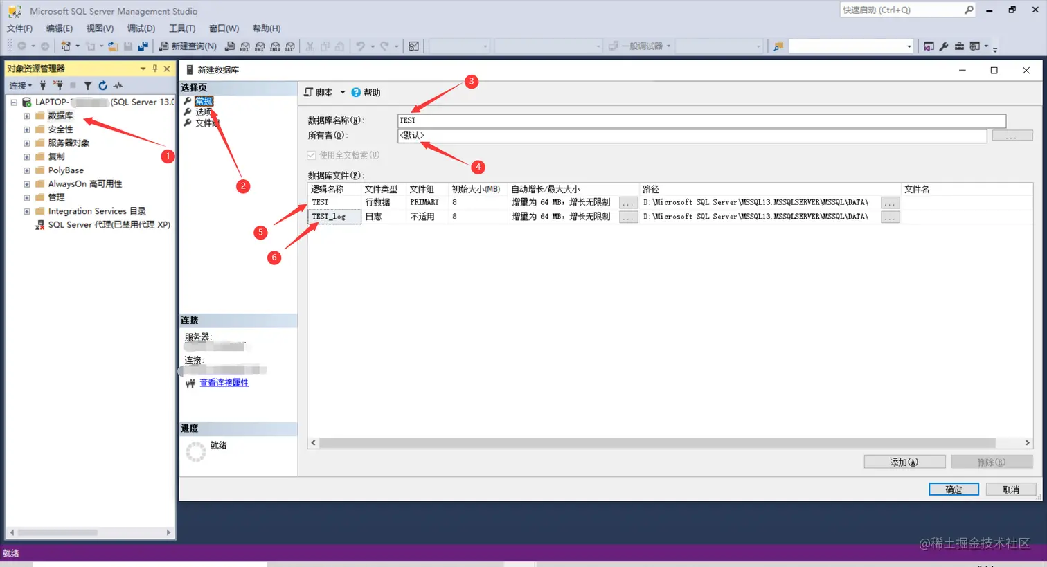This screenshot has width=1047, height=567.
Task: Click the 确定 button
Action: coord(954,489)
